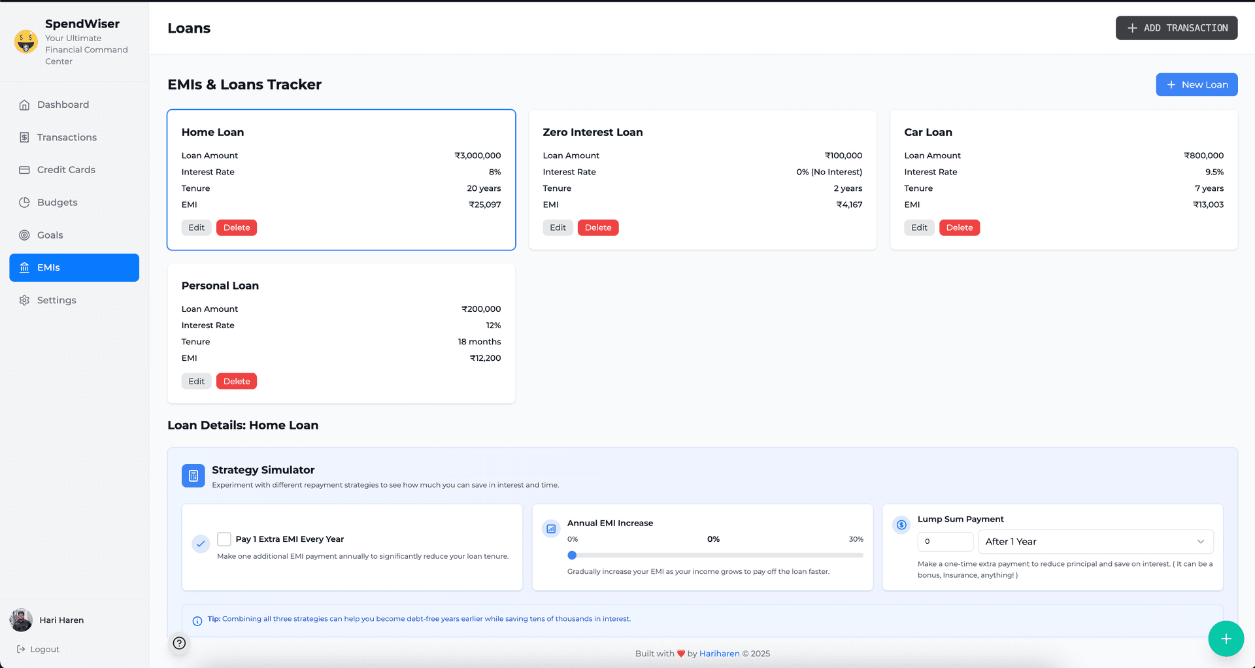Open the After 1 Year dropdown
The height and width of the screenshot is (668, 1255).
point(1096,542)
